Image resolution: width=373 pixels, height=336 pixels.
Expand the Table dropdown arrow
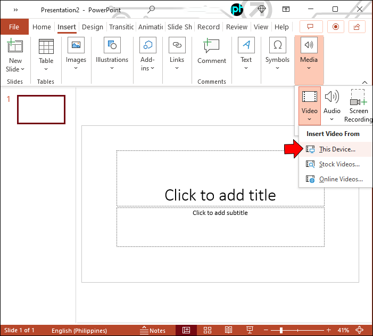46,69
